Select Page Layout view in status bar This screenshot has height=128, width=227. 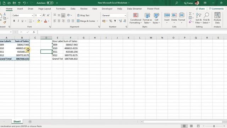(x=191, y=126)
